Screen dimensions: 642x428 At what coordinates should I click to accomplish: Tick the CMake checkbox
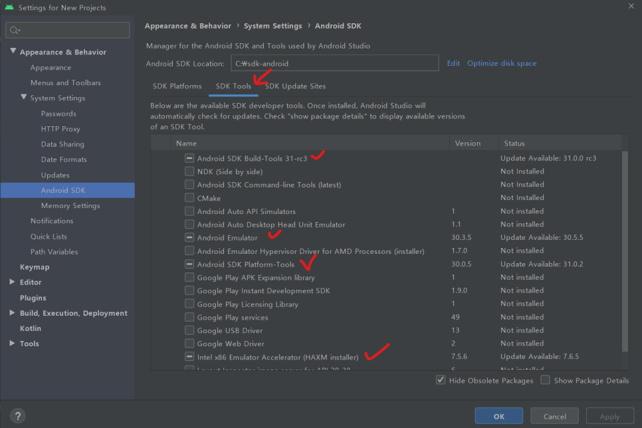(x=189, y=198)
